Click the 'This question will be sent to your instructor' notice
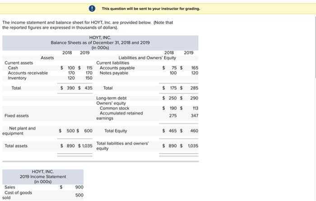Image resolution: width=316 pixels, height=201 pixels. click(x=151, y=9)
